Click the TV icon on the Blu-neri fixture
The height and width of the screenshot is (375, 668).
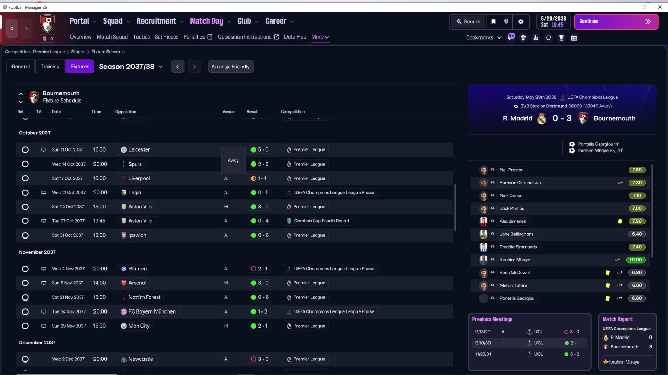click(44, 269)
